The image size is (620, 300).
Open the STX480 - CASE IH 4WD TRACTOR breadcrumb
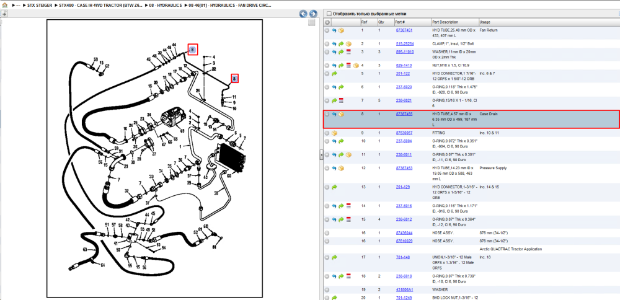click(x=100, y=6)
